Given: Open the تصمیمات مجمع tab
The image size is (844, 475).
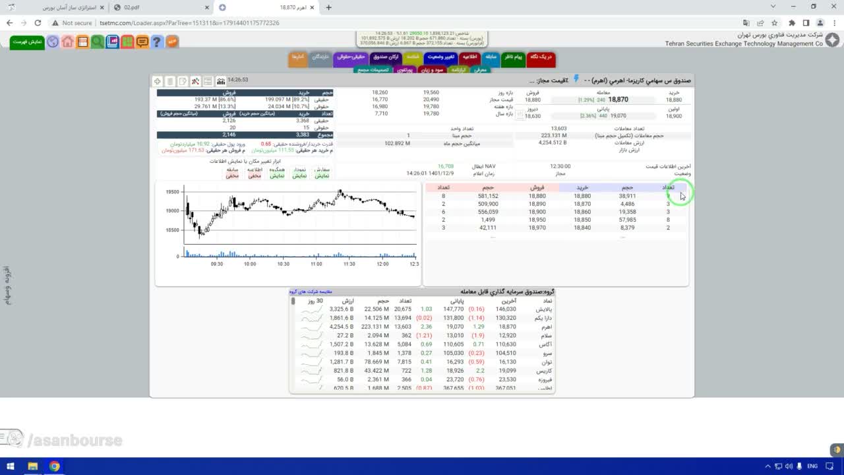Looking at the screenshot, I should click(x=373, y=69).
